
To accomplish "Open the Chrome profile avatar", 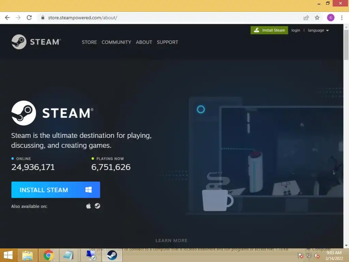I will pos(331,18).
